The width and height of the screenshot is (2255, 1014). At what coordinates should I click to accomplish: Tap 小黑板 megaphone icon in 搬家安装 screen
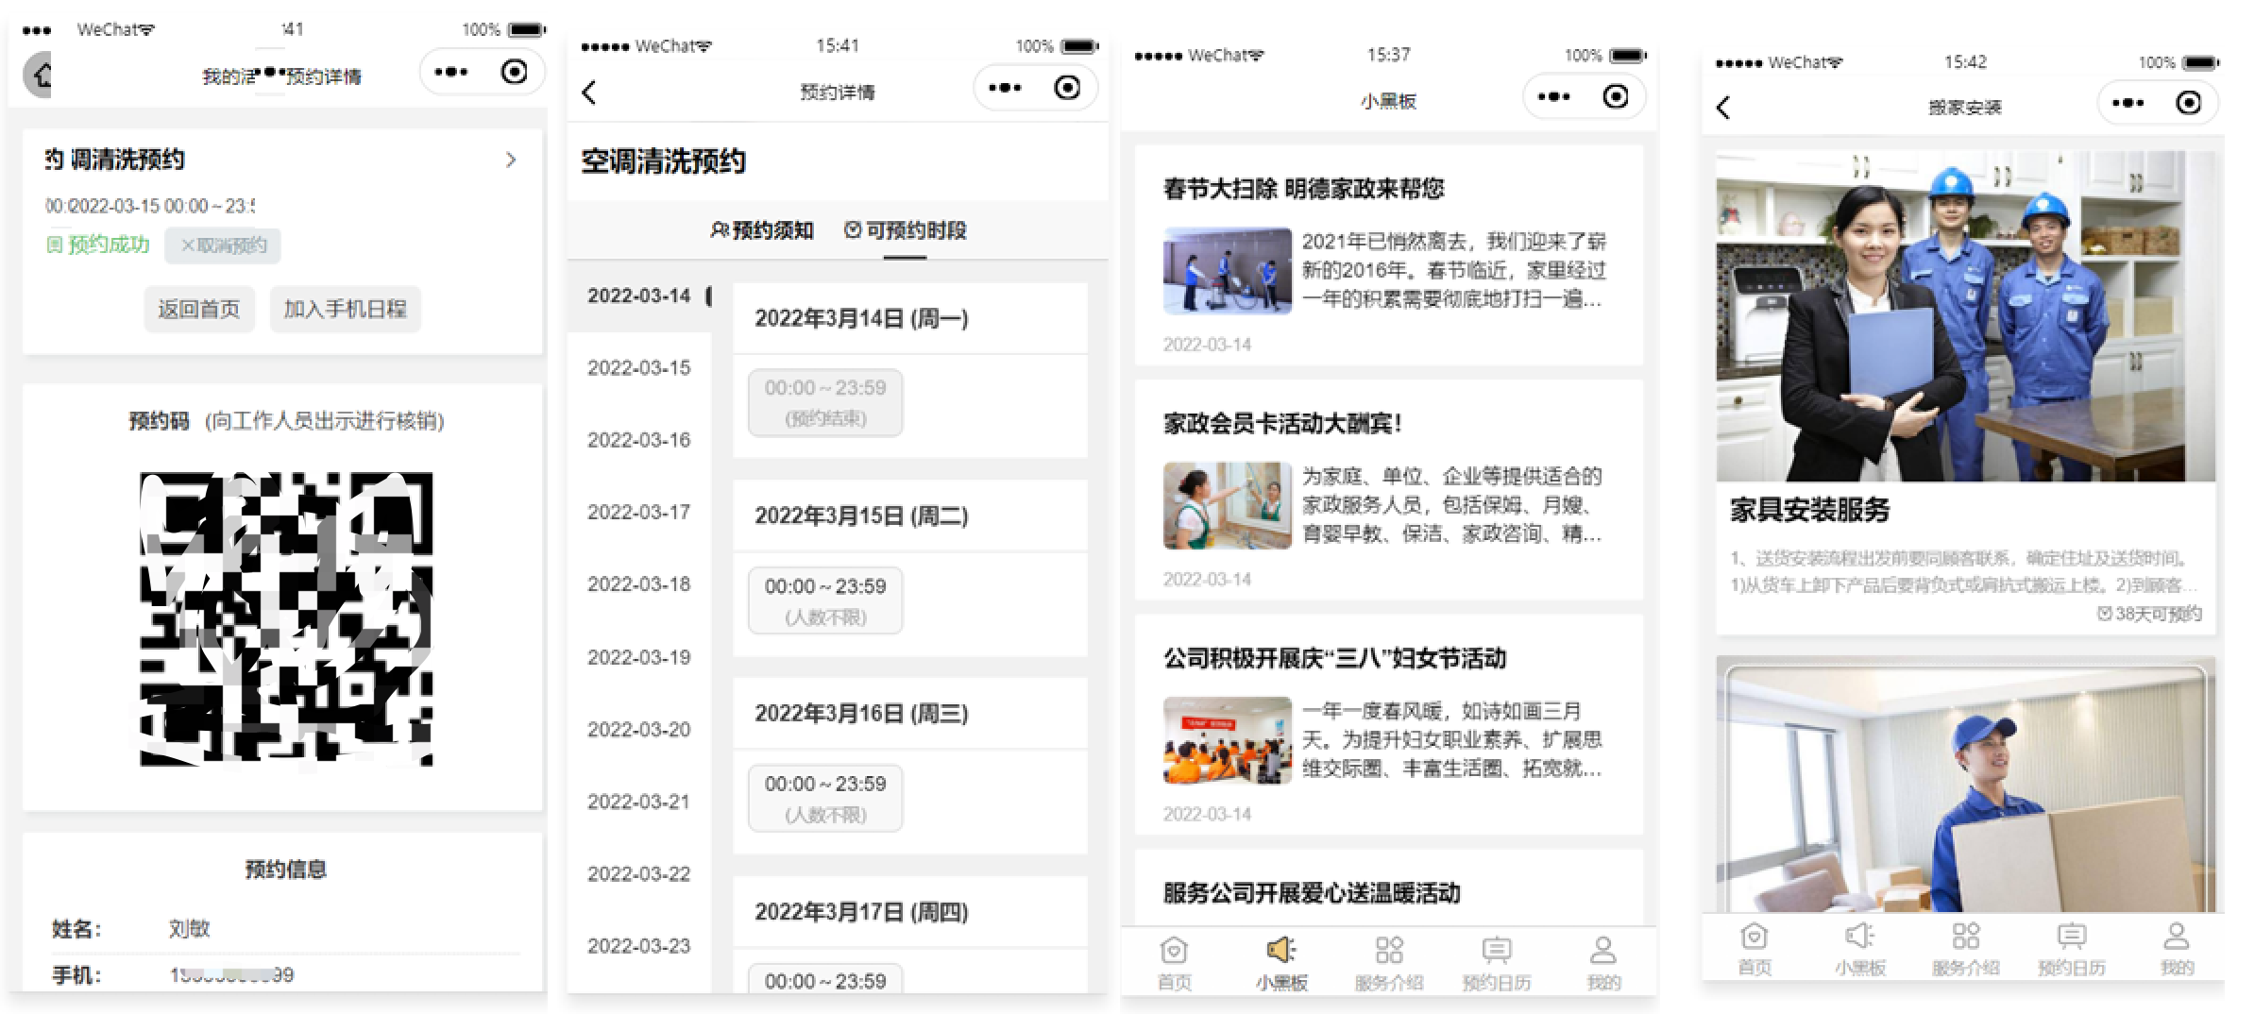[1859, 936]
